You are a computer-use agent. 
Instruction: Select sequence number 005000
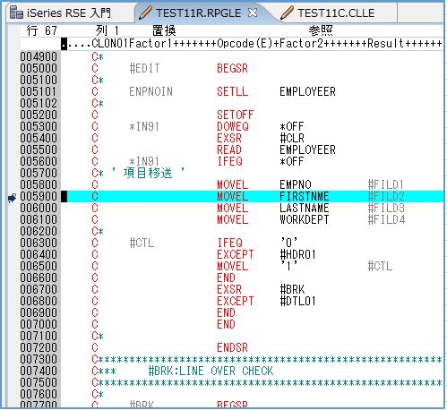point(39,68)
